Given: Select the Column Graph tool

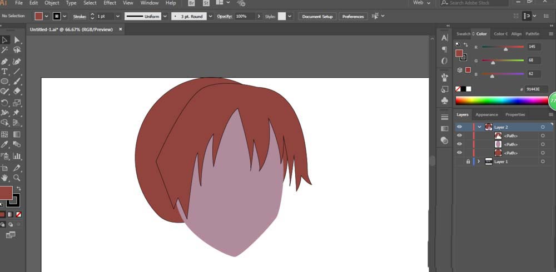Looking at the screenshot, I should pos(17,156).
